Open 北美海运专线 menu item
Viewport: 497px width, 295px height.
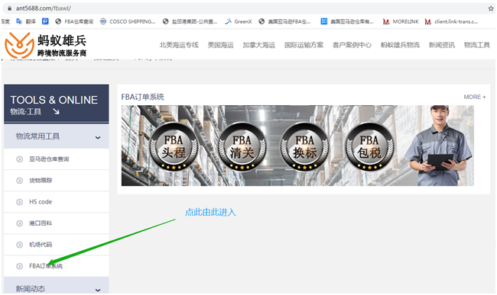click(179, 45)
